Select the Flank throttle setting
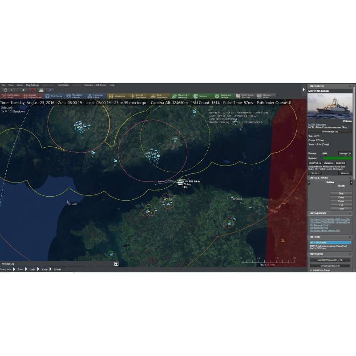Screen dimensions: 356x356 pos(341,208)
